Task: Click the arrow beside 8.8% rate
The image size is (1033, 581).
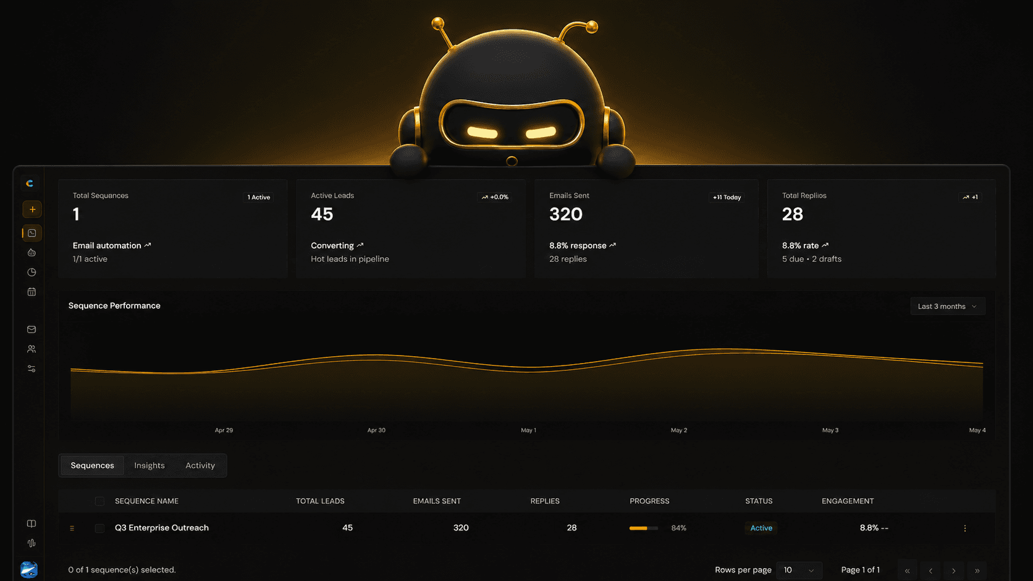Action: tap(825, 245)
